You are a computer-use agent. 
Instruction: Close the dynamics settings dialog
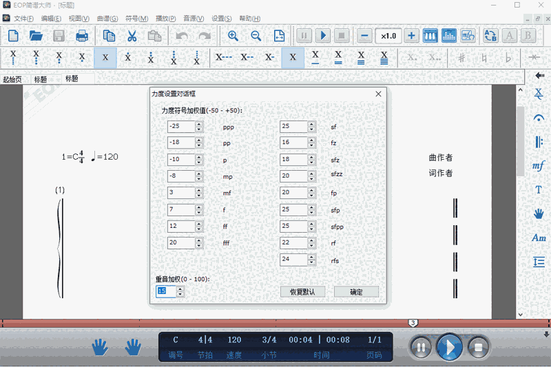point(378,94)
